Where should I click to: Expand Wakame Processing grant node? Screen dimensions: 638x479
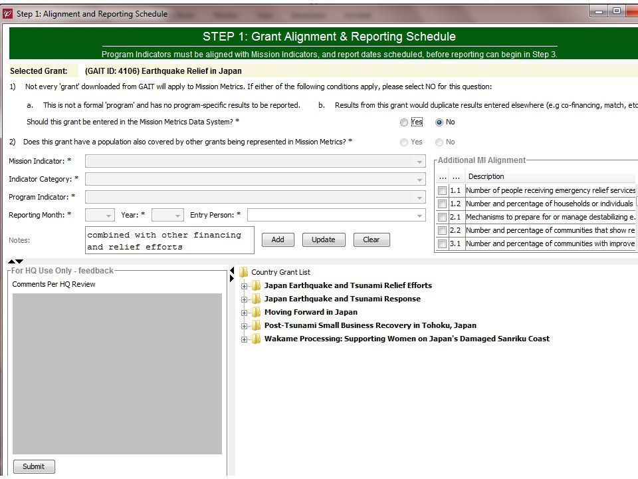[x=244, y=340]
